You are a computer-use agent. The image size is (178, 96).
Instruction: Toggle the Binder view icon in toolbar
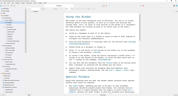tap(1, 6)
